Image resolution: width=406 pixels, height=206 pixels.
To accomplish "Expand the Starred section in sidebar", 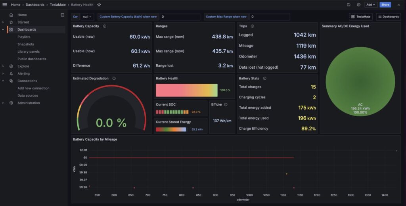I will pyautogui.click(x=3, y=22).
